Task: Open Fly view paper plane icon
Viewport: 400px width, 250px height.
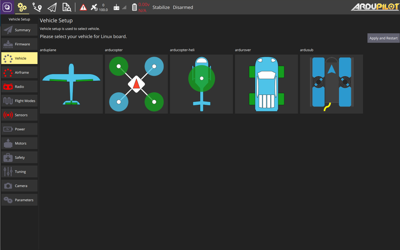Action: (52, 7)
